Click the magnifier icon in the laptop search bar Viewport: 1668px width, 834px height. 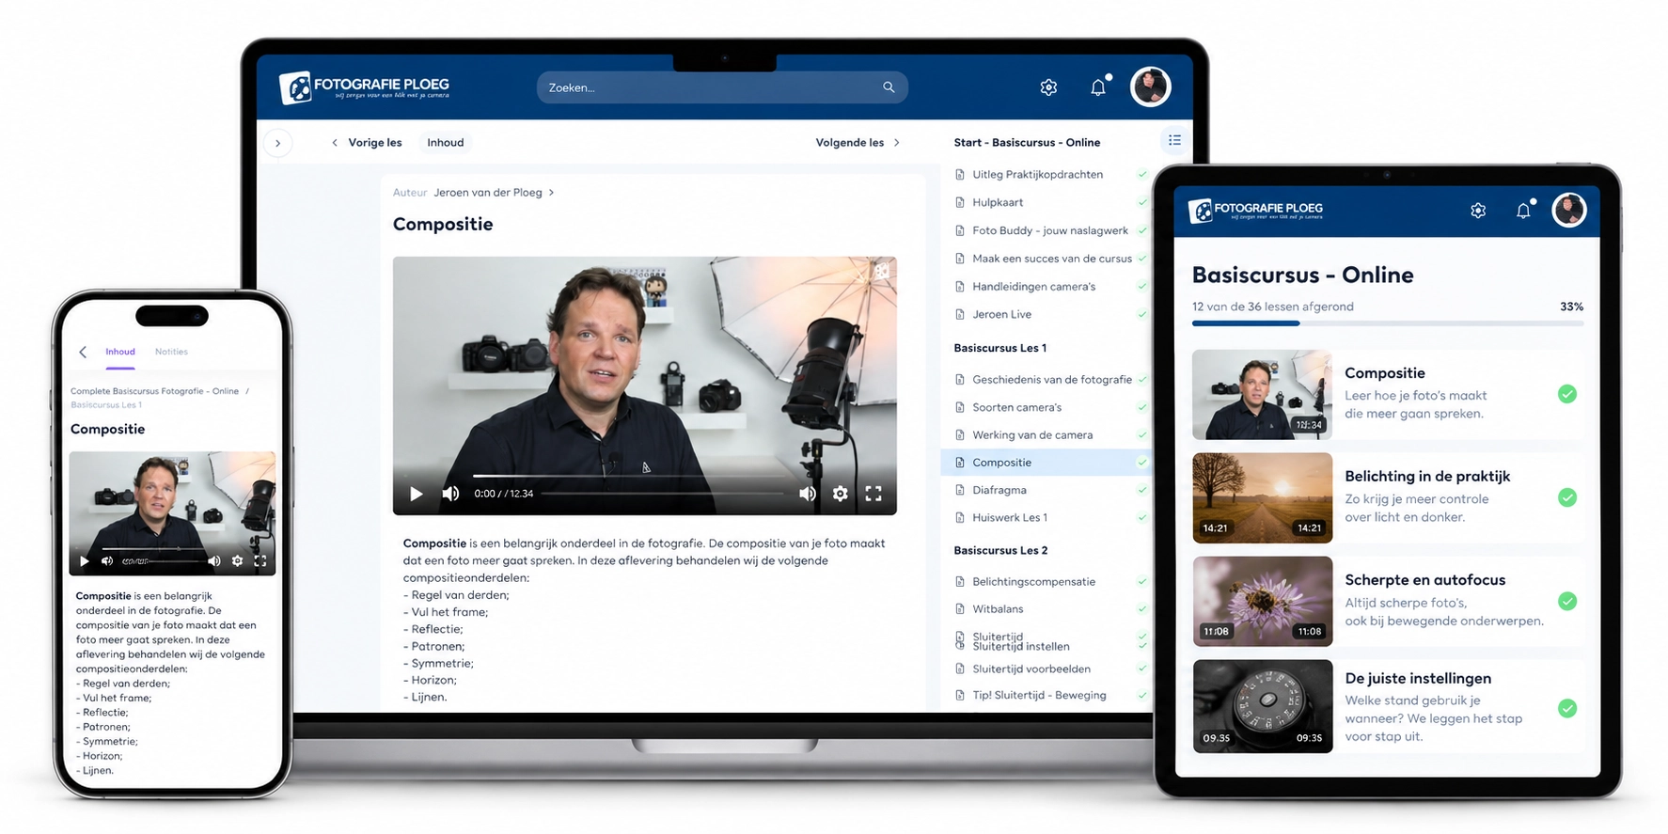(x=889, y=87)
